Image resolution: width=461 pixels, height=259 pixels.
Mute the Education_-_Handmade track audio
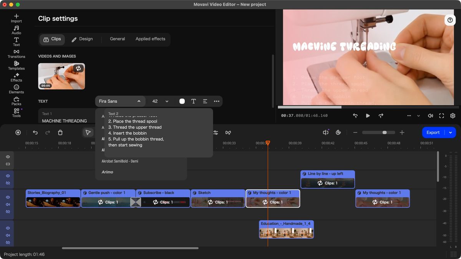(x=8, y=235)
